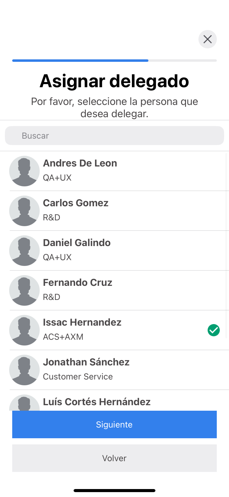
Task: Tap the Issac Hernandez name text
Action: tap(82, 323)
